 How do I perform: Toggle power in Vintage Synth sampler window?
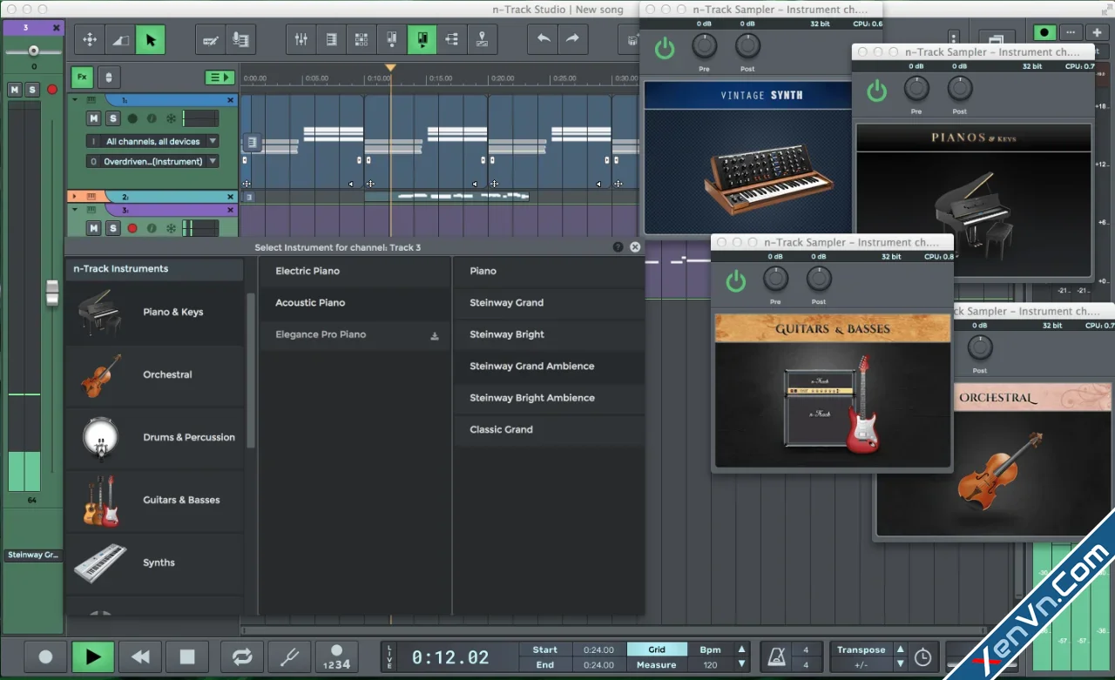tap(665, 49)
